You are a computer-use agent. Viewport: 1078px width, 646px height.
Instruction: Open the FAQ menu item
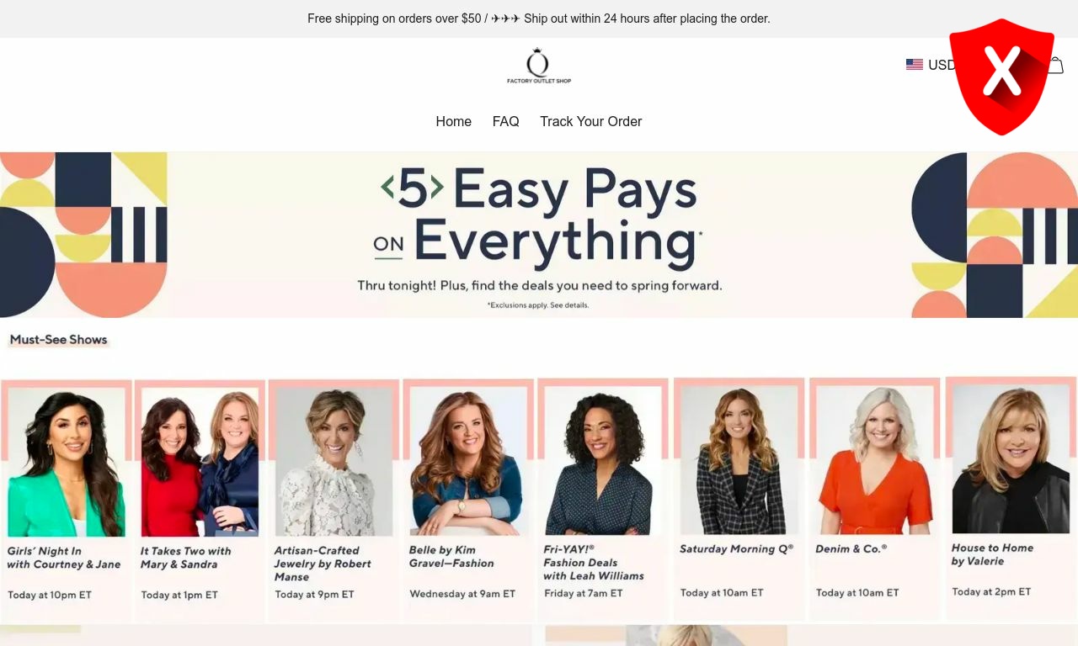(x=505, y=121)
